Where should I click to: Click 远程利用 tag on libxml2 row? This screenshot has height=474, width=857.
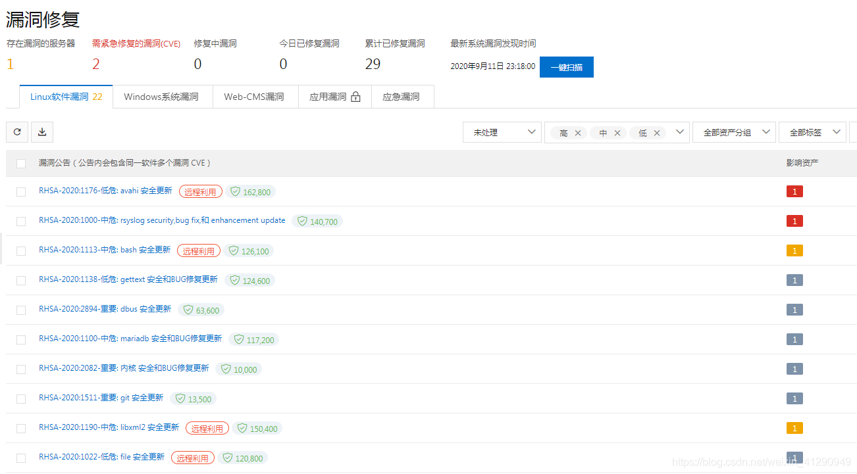(207, 429)
